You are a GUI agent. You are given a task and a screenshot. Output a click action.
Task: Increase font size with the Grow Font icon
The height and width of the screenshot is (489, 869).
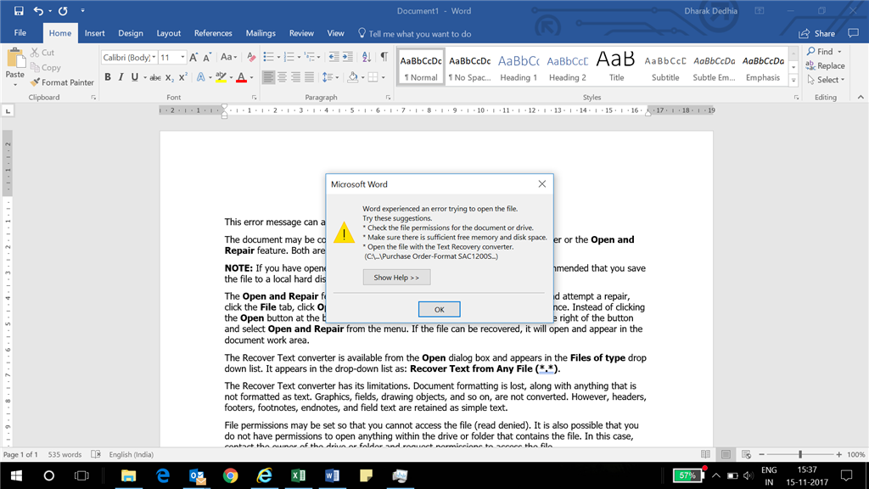(193, 57)
